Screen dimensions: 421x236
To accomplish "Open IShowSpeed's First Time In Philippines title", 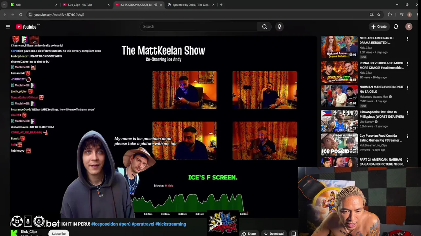I will 382,114.
